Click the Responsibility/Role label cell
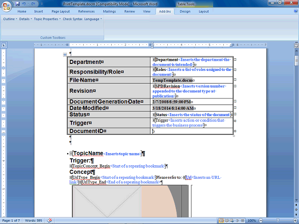 (x=109, y=72)
